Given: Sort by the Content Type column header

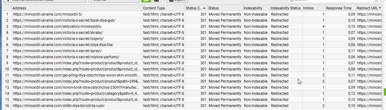Looking at the screenshot, I should coord(164,8).
